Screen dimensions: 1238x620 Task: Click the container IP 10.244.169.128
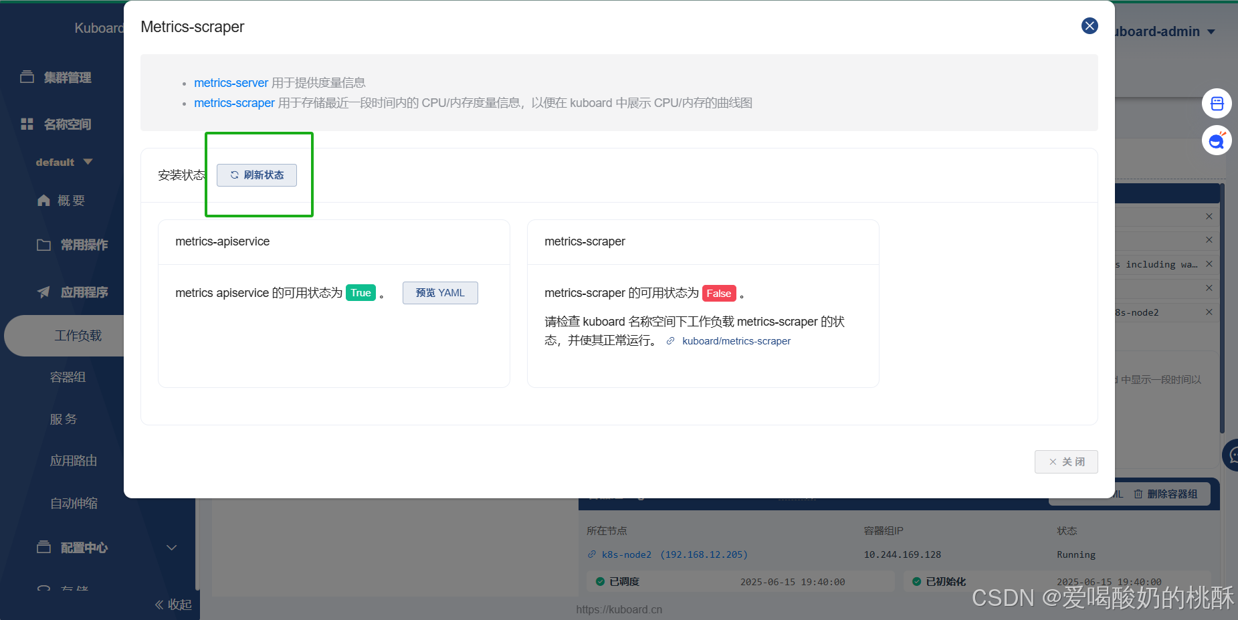click(902, 554)
